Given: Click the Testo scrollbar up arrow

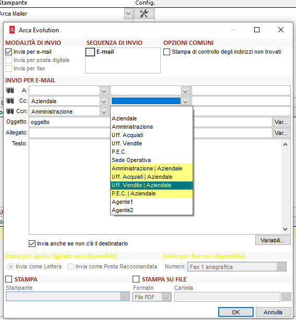Looking at the screenshot, I should click(286, 144).
